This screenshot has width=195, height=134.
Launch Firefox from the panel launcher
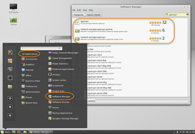click(x=18, y=132)
